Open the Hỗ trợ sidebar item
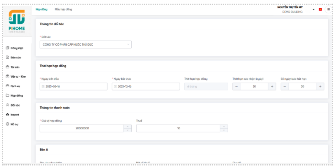Viewport: 336px width, 168px height. pyautogui.click(x=14, y=124)
